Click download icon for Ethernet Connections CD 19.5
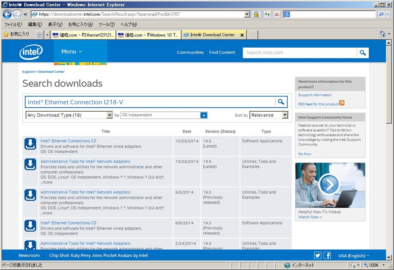The image size is (394, 270). coord(30,144)
